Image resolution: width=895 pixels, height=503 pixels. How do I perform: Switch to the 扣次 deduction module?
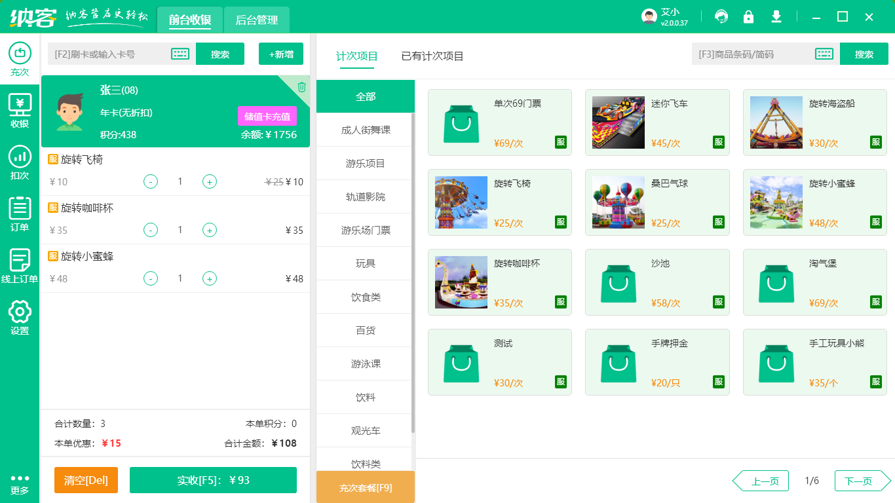click(20, 162)
